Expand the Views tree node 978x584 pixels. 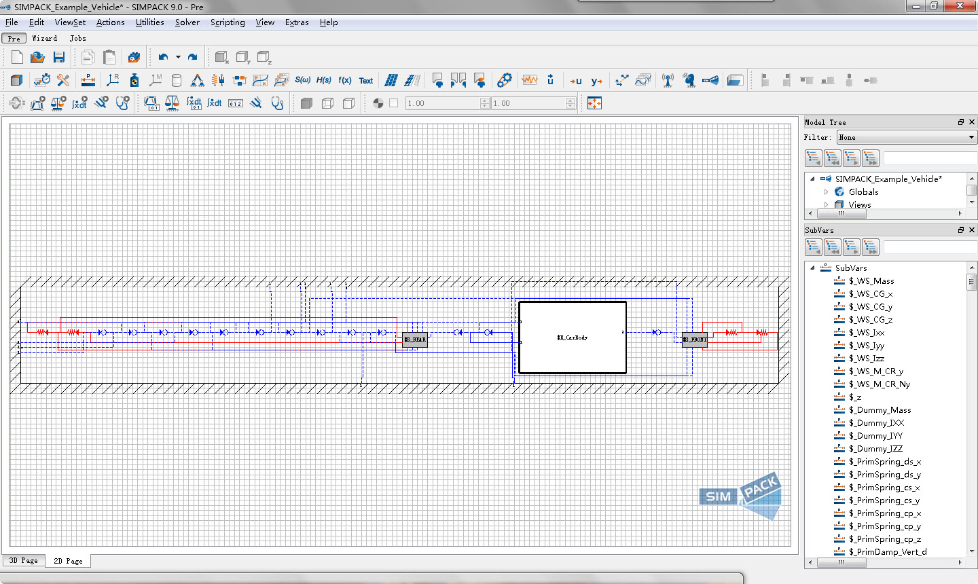pos(826,204)
